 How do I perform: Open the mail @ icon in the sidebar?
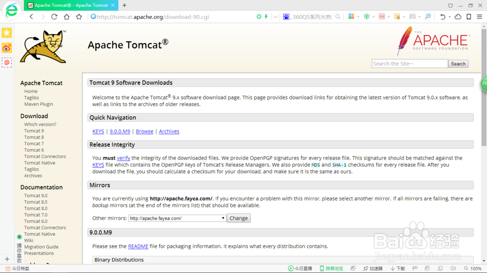[x=7, y=63]
